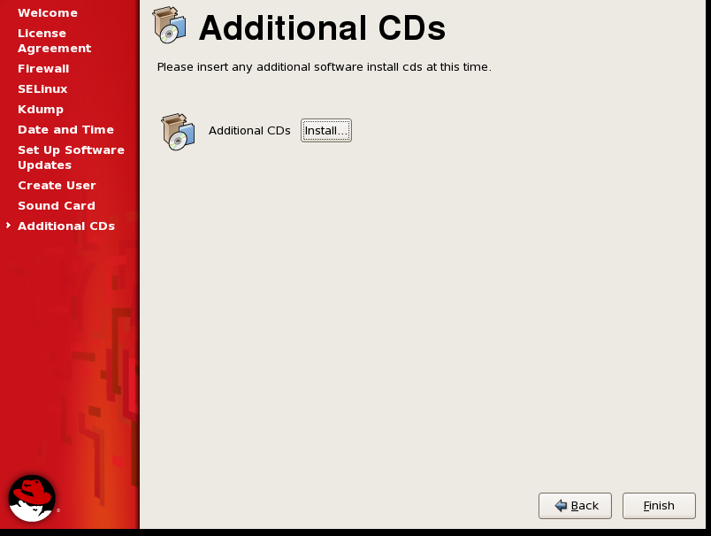
Task: Click the arrow marker beside Additional CDs
Action: (x=8, y=226)
